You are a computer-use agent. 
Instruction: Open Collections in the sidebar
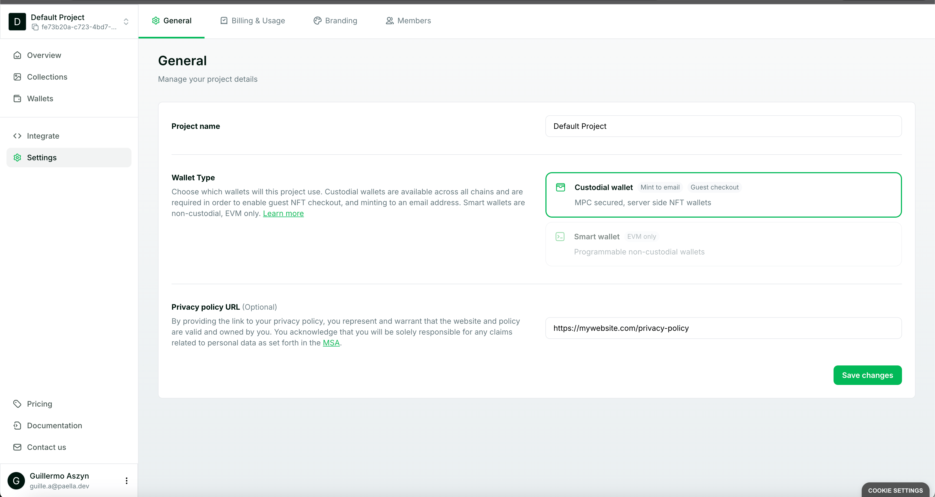pyautogui.click(x=69, y=77)
